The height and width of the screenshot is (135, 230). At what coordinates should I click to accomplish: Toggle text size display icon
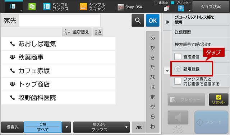point(98,32)
